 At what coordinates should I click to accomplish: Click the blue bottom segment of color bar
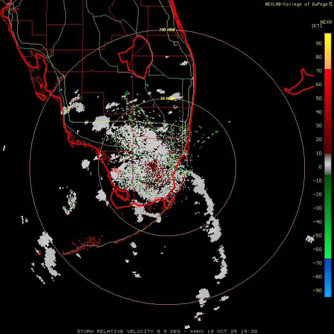click(x=328, y=278)
